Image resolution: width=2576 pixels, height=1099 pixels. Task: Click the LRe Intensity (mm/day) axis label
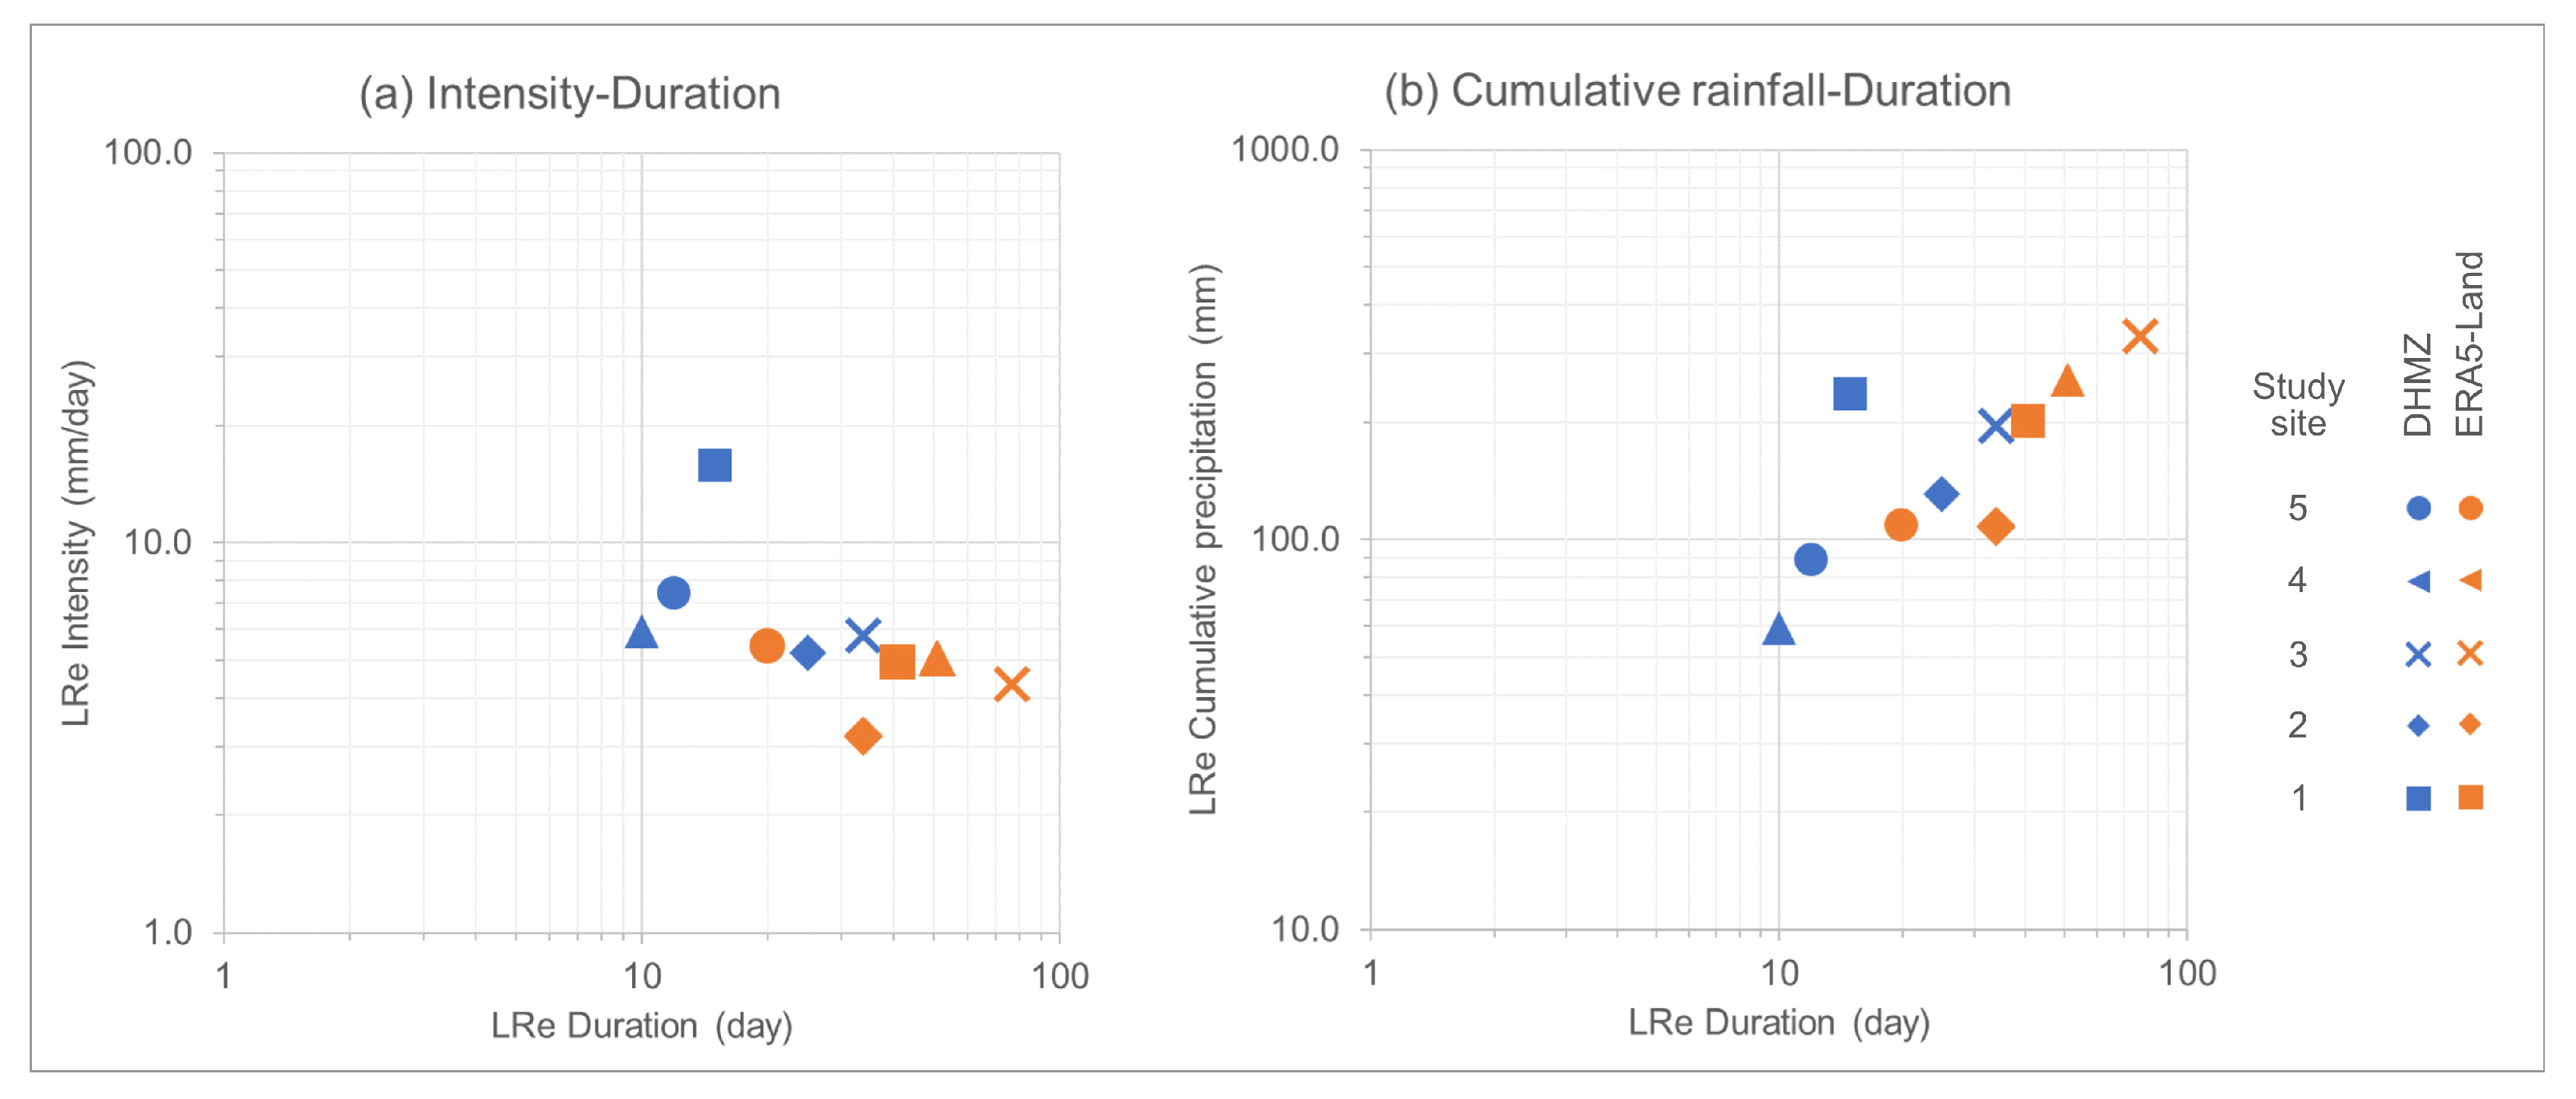pos(77,543)
